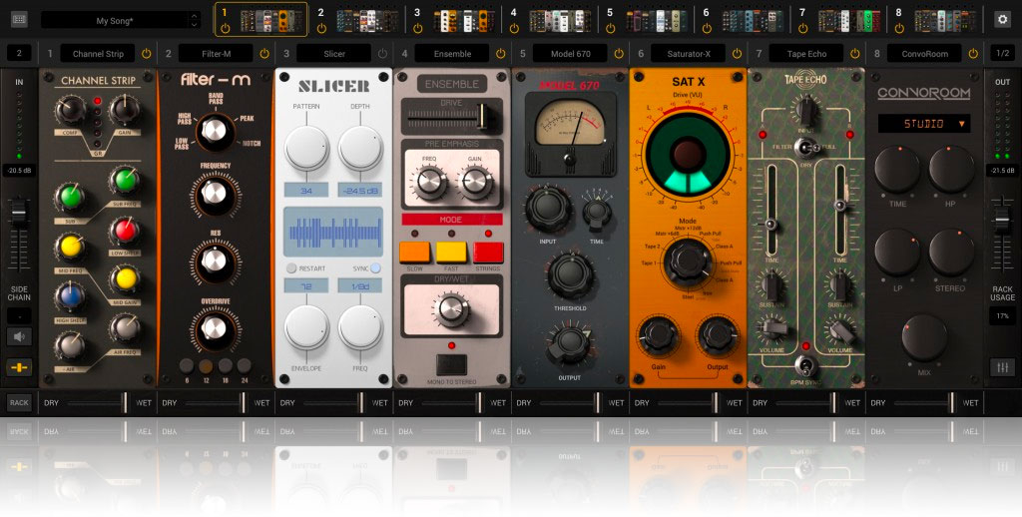The width and height of the screenshot is (1022, 517).
Task: Toggle power icon for chain 3
Action: click(x=417, y=28)
